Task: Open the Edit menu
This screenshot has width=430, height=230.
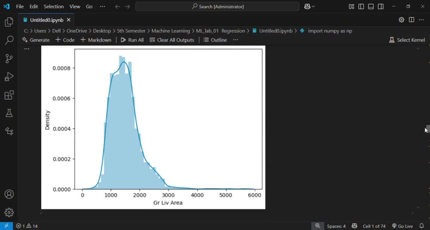Action: click(34, 6)
